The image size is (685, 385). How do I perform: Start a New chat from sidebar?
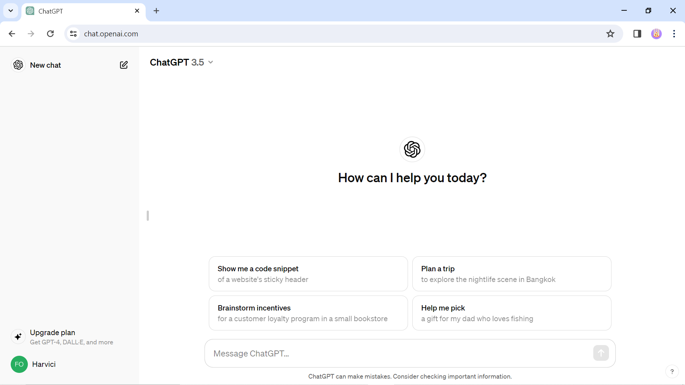click(70, 65)
